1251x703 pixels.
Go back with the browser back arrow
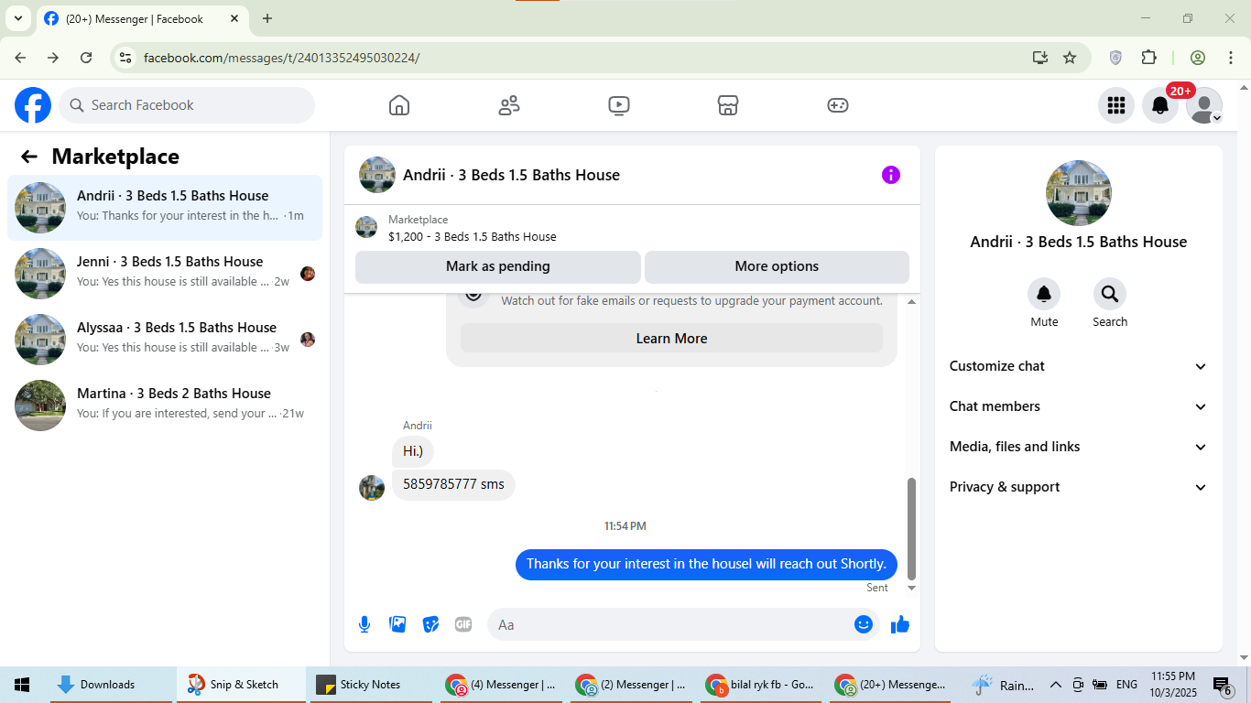click(x=20, y=58)
